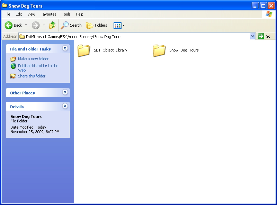Viewport: 277px width, 205px height.
Task: Collapse the File and Folder Tasks panel
Action: [x=65, y=49]
